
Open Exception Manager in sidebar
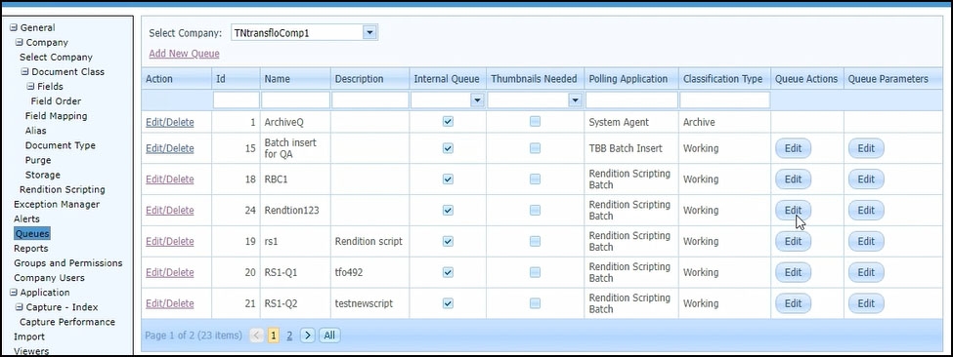click(x=57, y=204)
